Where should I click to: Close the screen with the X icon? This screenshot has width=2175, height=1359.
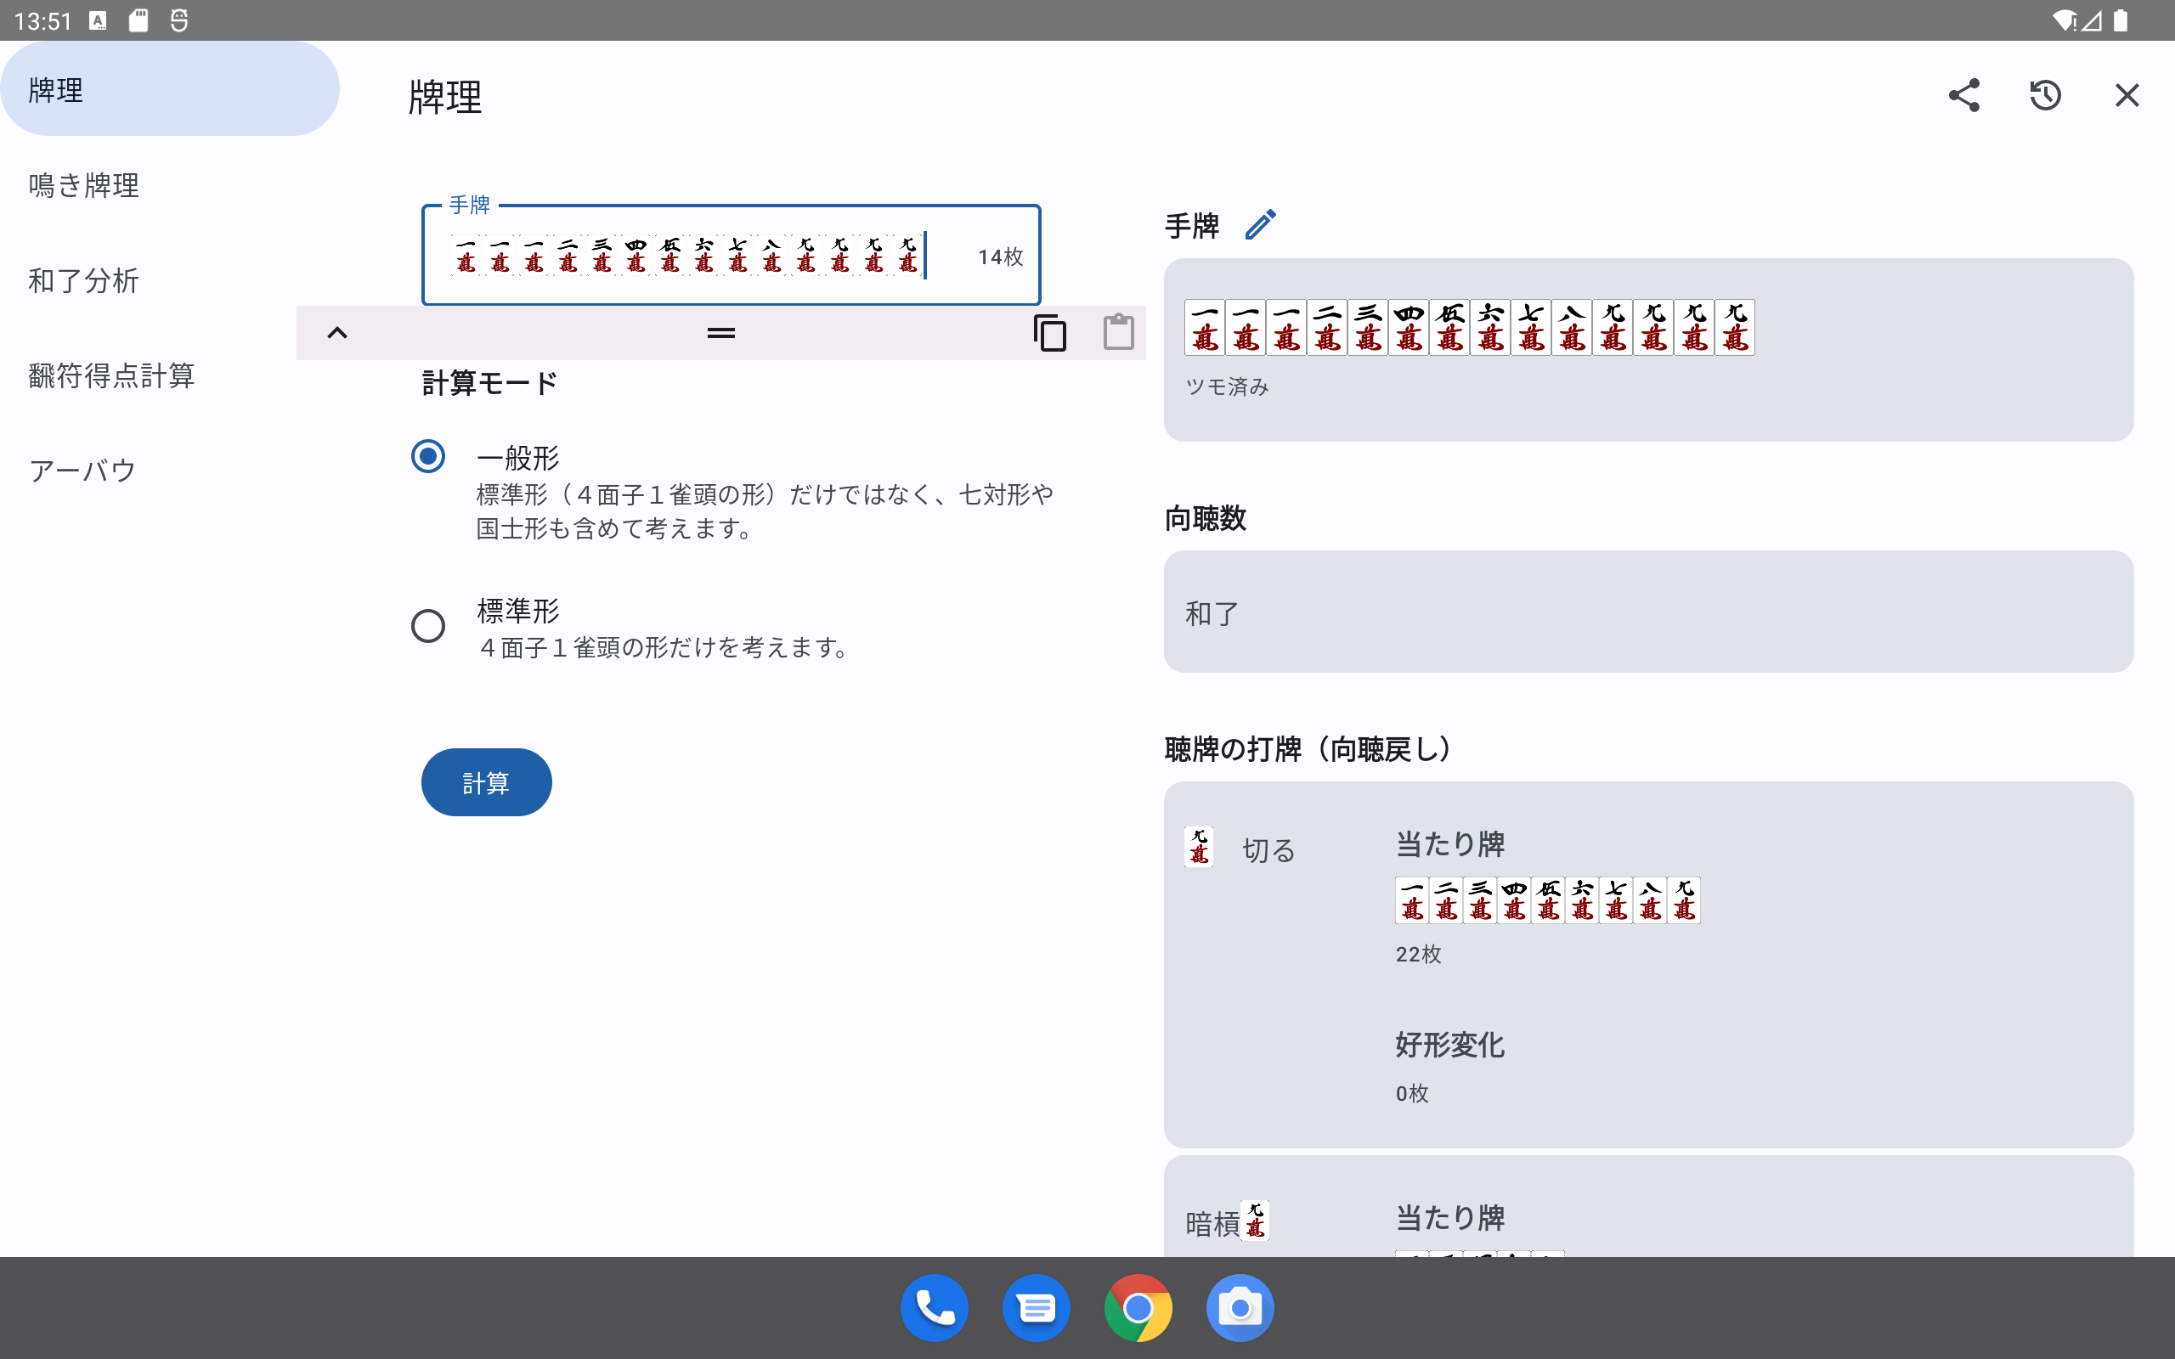tap(2127, 95)
